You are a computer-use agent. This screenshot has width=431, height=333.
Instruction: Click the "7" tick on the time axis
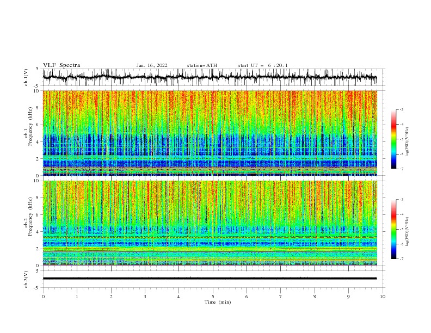(281, 297)
